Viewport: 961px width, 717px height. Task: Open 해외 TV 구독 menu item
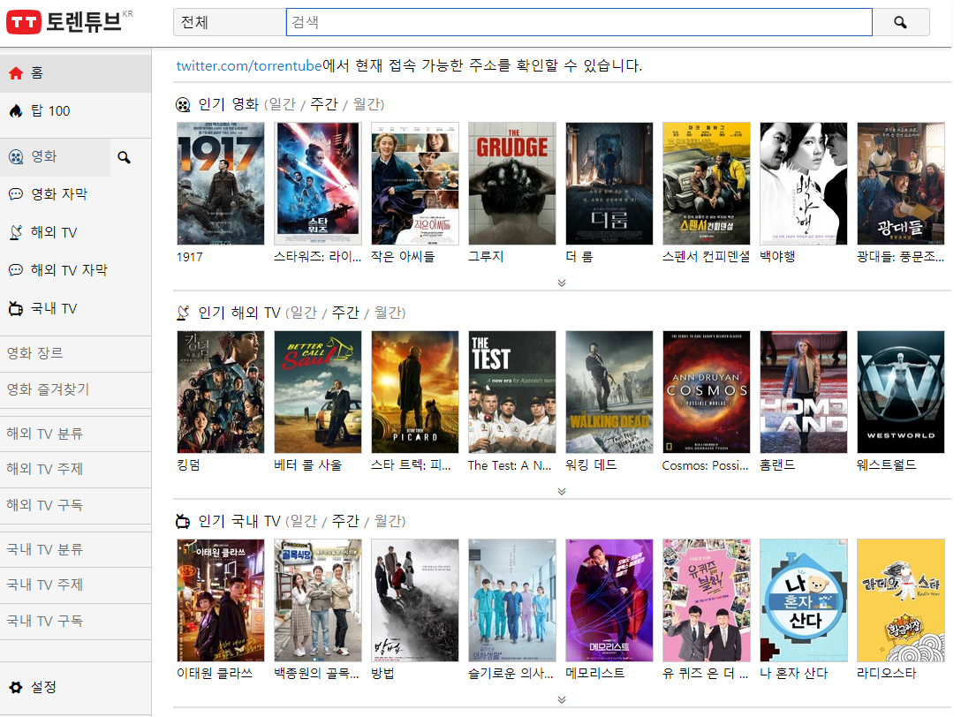point(75,506)
